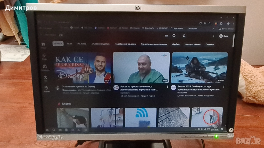
Task: Open YouTube Home from the sidebar
Action: (x=44, y=44)
